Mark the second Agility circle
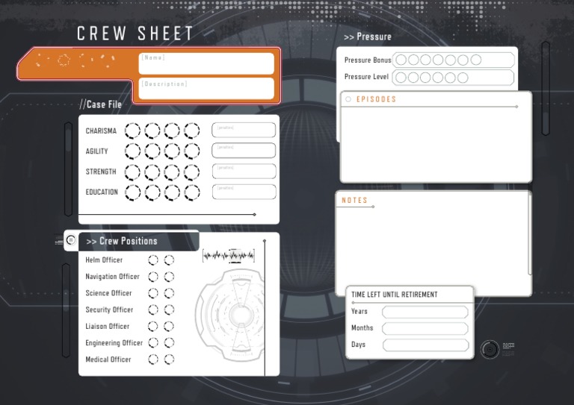574x405 pixels. [152, 151]
